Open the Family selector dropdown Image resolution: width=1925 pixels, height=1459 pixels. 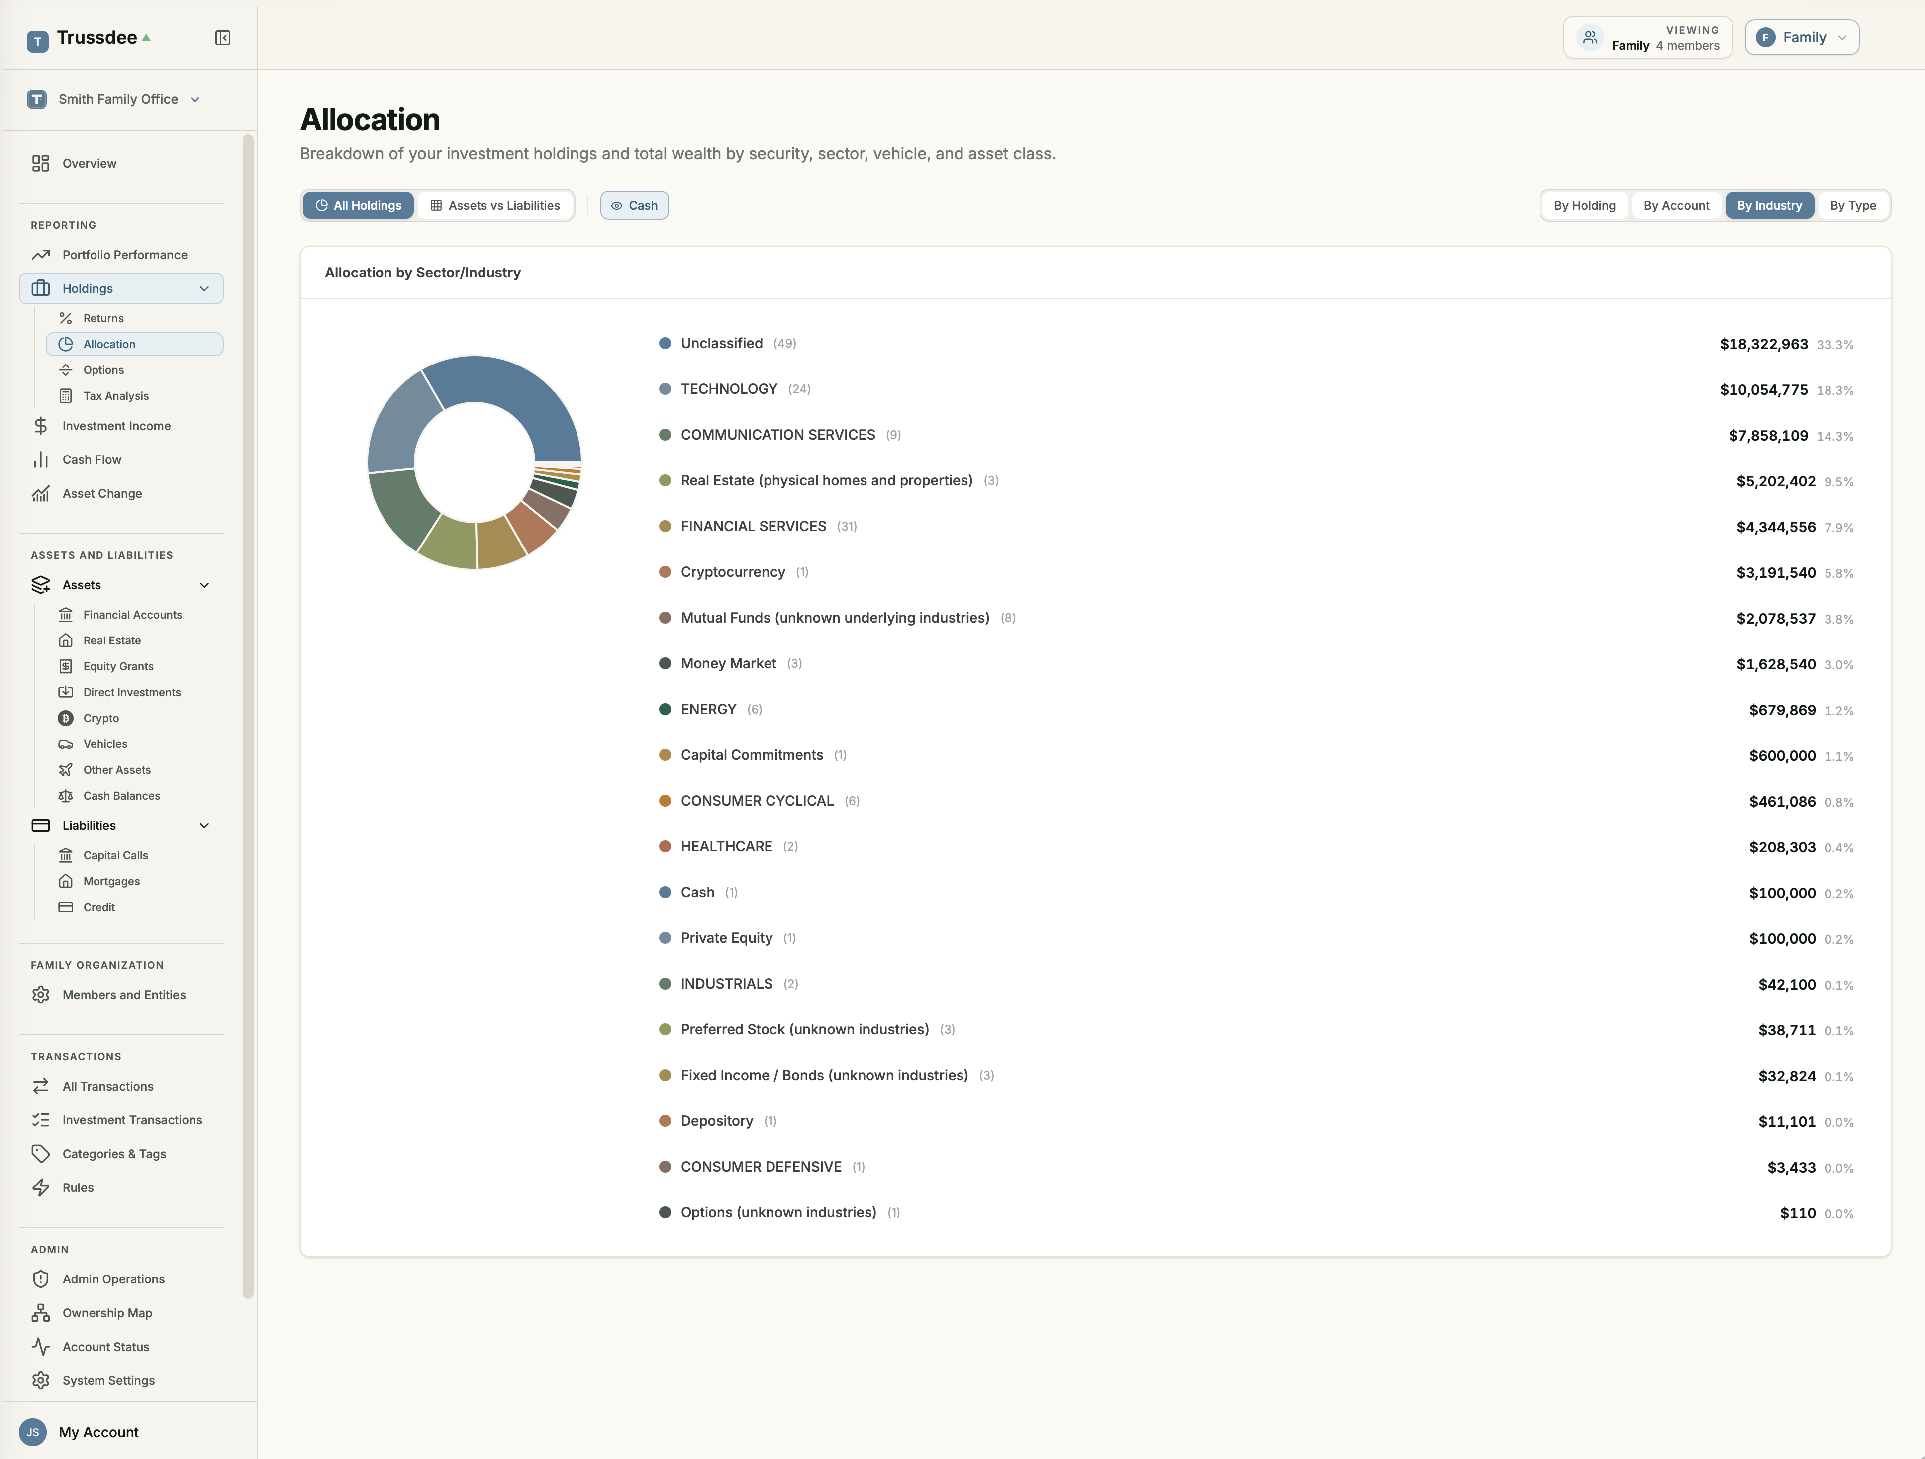(1802, 37)
